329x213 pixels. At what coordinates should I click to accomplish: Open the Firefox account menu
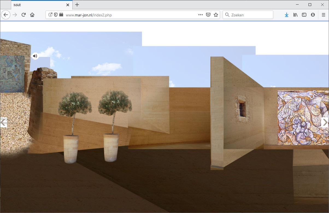(313, 15)
